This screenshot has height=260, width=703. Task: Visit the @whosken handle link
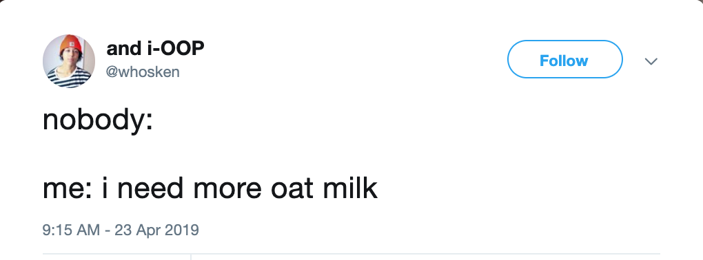click(x=143, y=72)
